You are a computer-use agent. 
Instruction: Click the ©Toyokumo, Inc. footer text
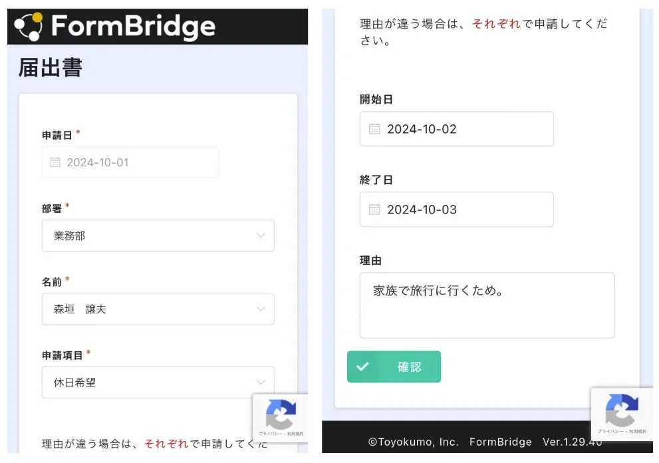tap(413, 442)
